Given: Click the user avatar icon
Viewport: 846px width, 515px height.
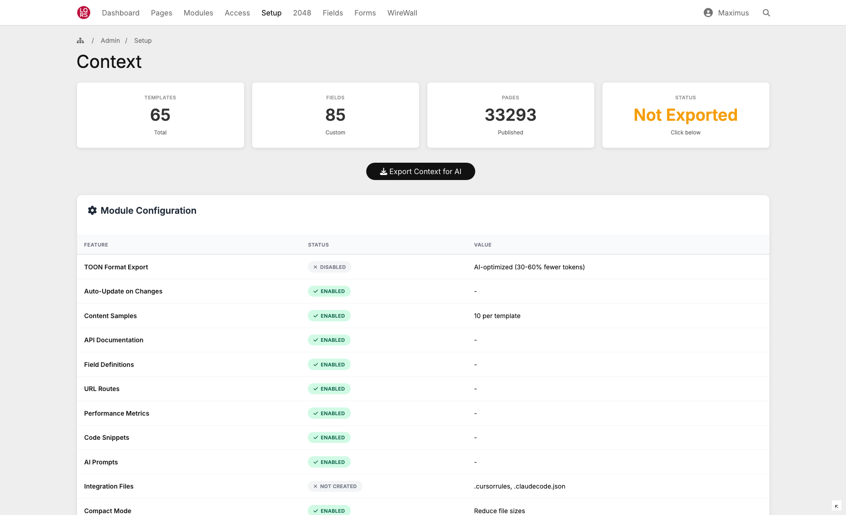Looking at the screenshot, I should [x=708, y=13].
